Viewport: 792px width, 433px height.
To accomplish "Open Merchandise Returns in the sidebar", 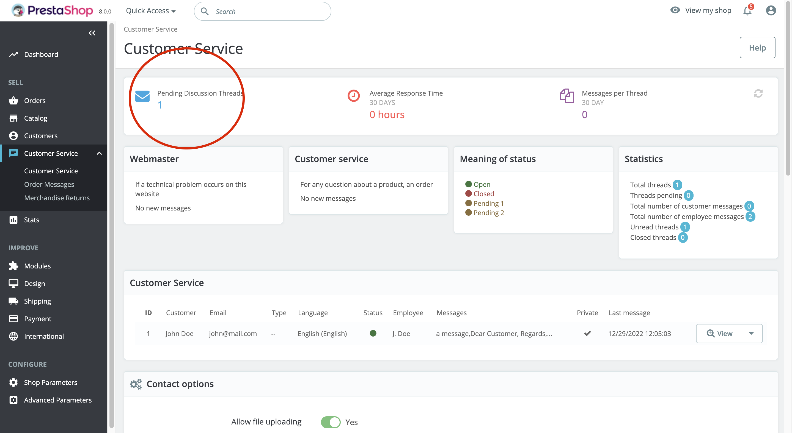I will click(x=57, y=198).
